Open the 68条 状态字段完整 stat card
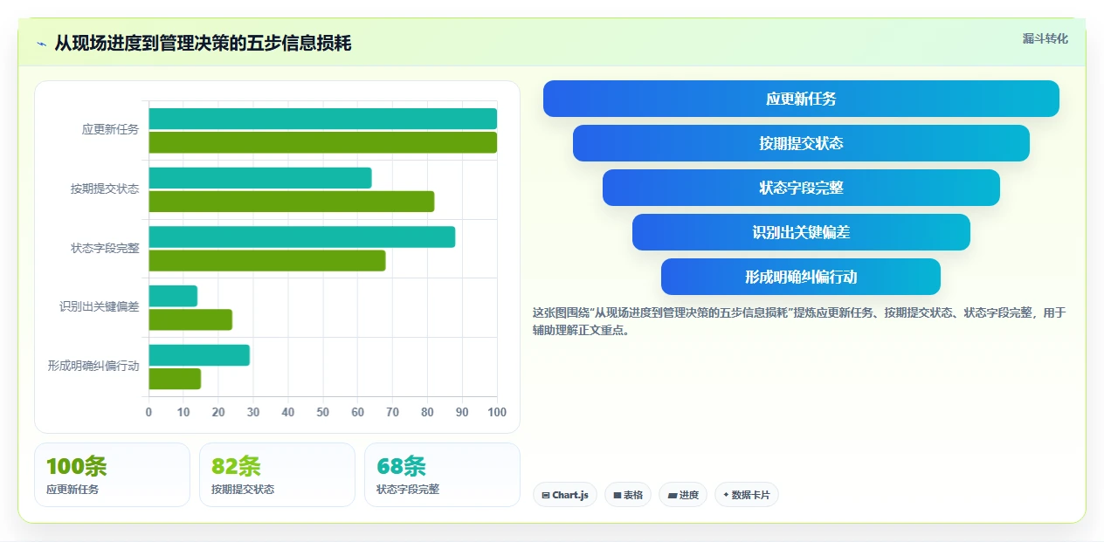This screenshot has height=542, width=1104. tap(442, 475)
